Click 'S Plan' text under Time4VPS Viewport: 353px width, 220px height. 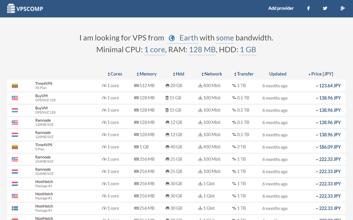(x=40, y=149)
